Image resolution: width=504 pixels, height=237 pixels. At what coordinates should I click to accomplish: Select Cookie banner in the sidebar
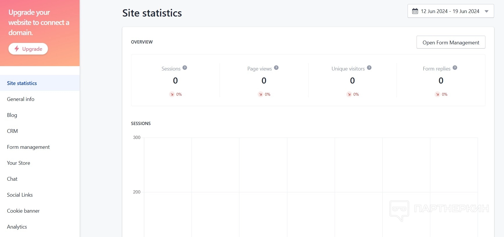click(x=23, y=211)
